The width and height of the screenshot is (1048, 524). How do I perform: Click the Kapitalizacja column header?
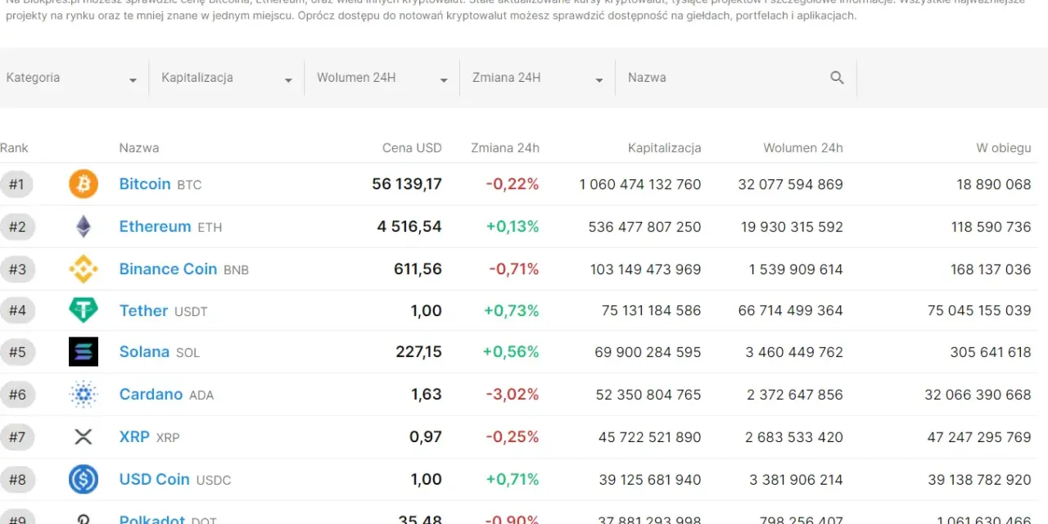(665, 148)
